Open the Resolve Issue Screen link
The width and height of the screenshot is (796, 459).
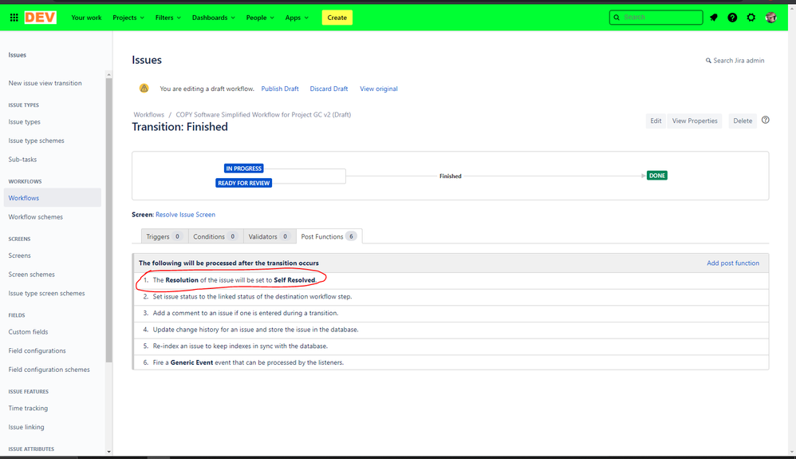(185, 215)
